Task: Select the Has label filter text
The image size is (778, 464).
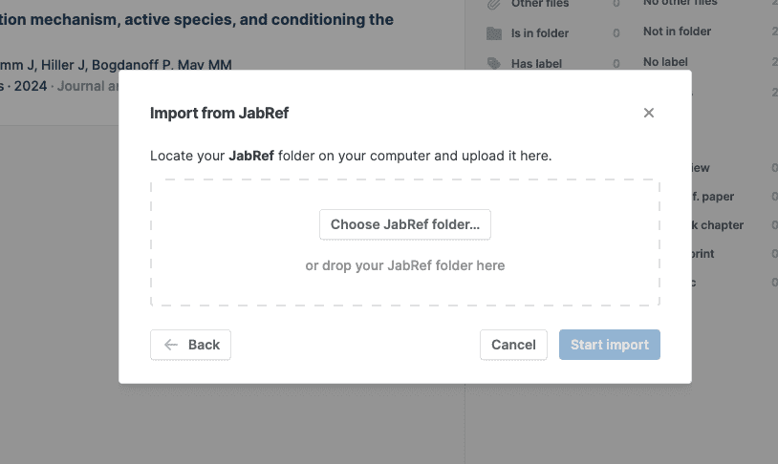Action: (x=536, y=63)
